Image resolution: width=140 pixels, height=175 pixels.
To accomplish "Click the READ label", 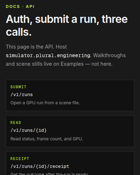I will [16, 122].
